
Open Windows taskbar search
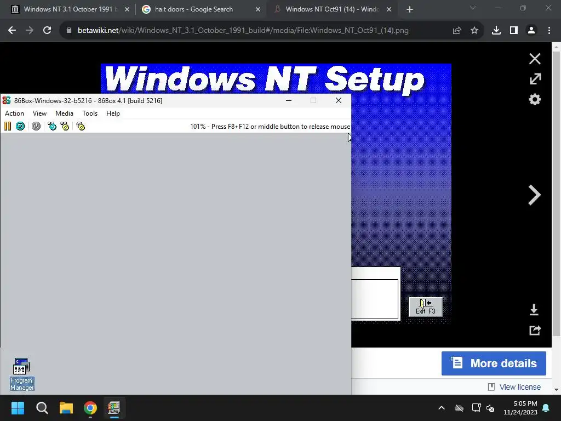pyautogui.click(x=42, y=408)
